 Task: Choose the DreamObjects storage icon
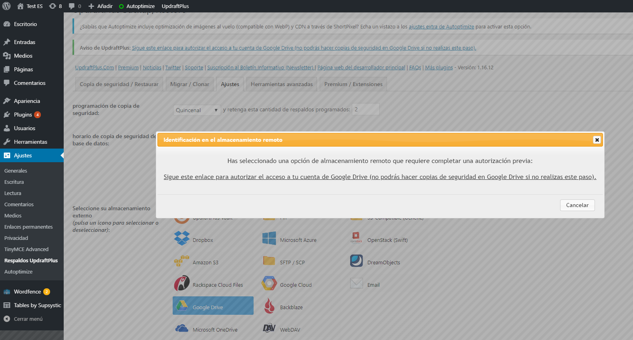point(357,261)
